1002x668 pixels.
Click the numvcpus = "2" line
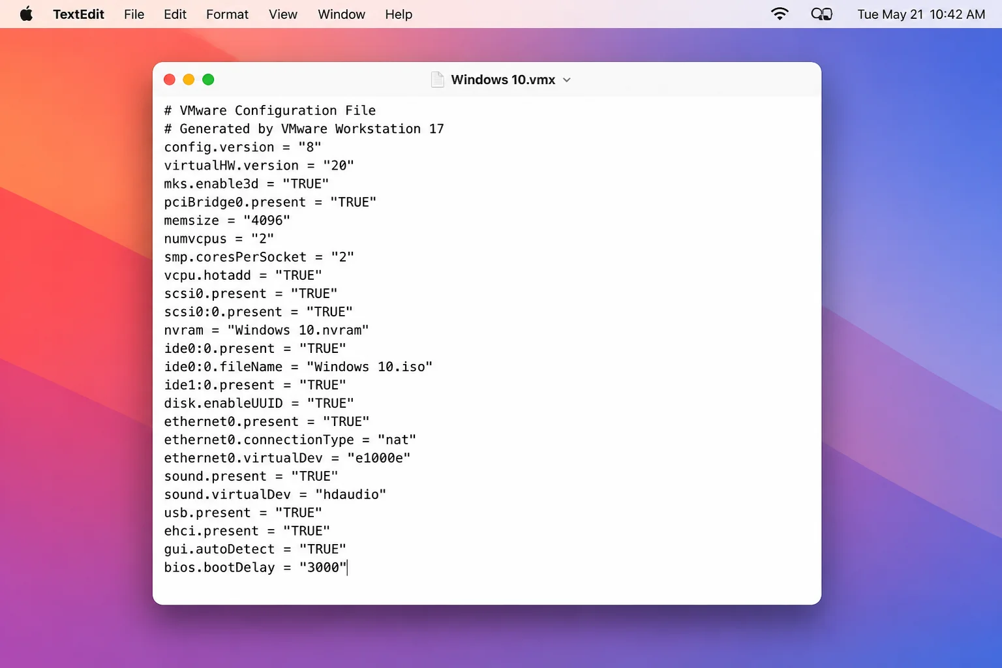tap(219, 238)
